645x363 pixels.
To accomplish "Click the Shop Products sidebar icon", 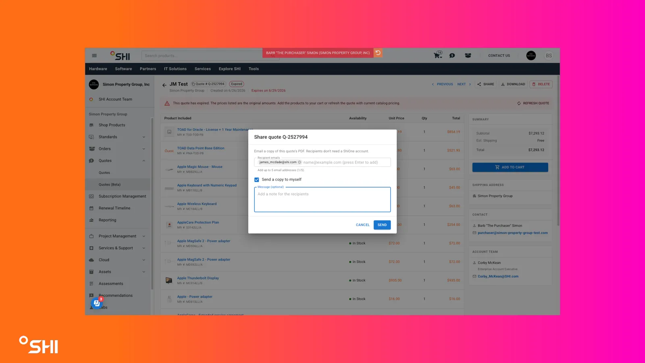I will click(x=92, y=125).
